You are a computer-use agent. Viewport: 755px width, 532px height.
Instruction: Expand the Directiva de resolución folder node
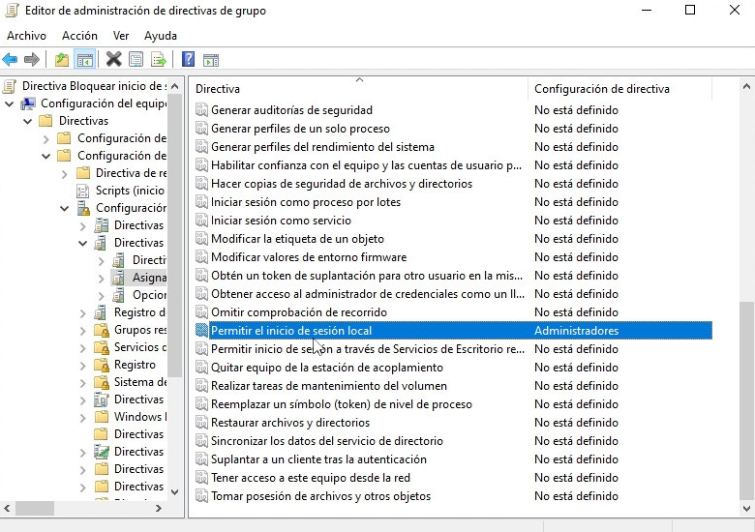click(65, 173)
